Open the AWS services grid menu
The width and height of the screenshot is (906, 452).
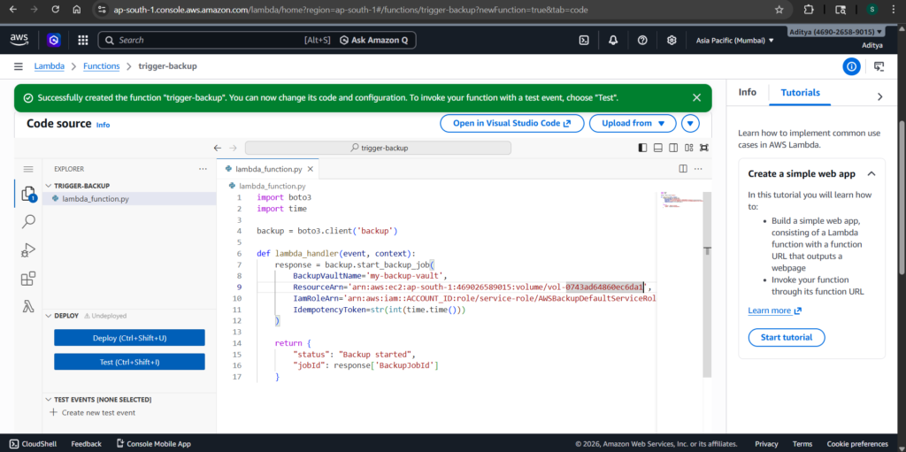pyautogui.click(x=82, y=40)
